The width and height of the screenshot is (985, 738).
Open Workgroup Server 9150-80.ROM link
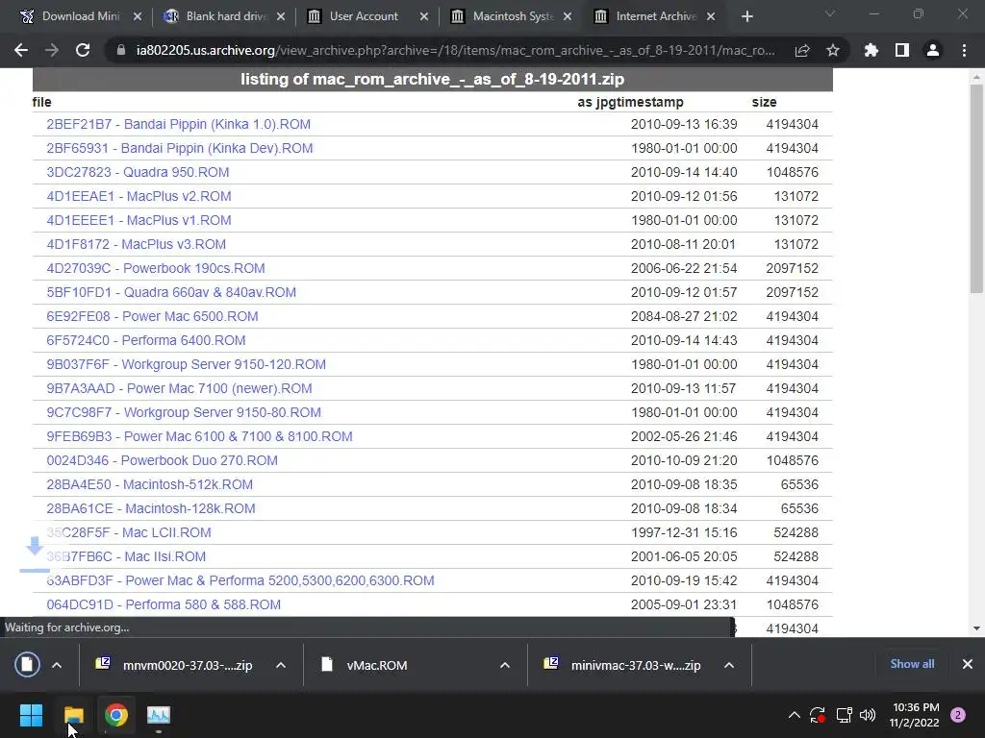pyautogui.click(x=184, y=412)
